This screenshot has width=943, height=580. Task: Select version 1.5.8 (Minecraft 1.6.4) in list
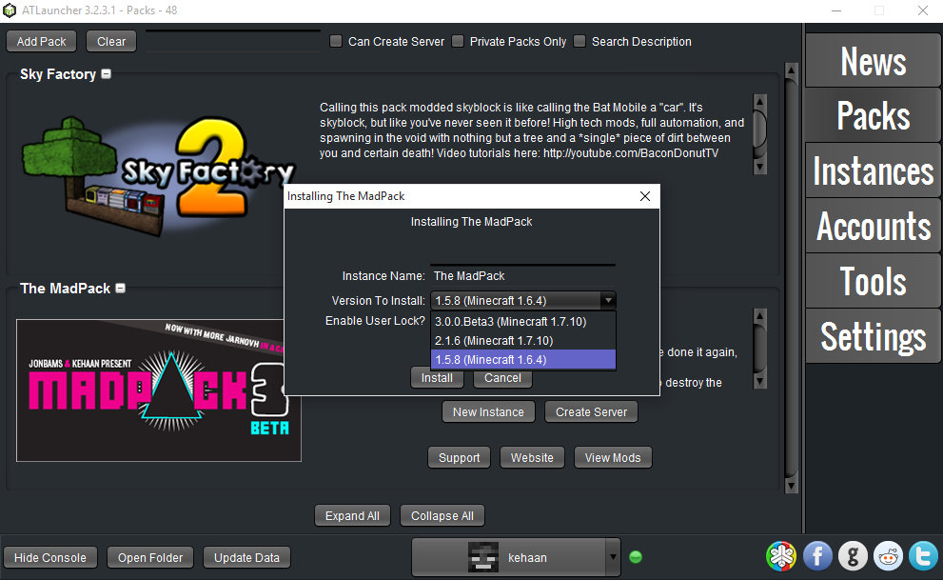coord(523,360)
